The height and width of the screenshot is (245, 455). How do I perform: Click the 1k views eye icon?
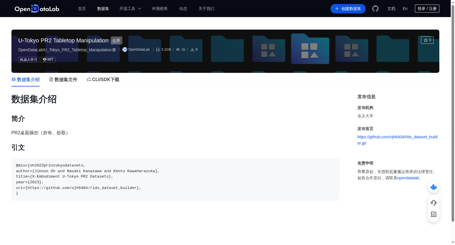tap(178, 50)
